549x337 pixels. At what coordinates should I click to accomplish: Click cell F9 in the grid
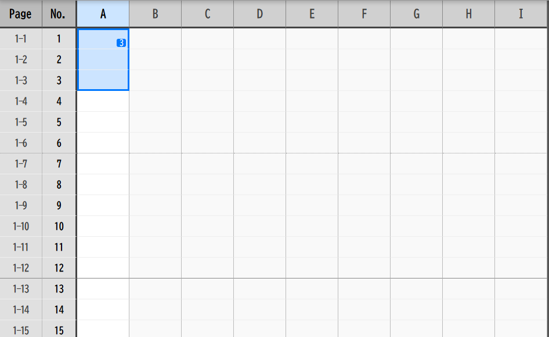pos(364,206)
